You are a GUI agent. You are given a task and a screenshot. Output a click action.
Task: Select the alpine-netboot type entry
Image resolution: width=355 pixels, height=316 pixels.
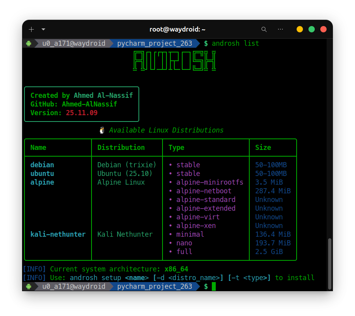click(204, 191)
